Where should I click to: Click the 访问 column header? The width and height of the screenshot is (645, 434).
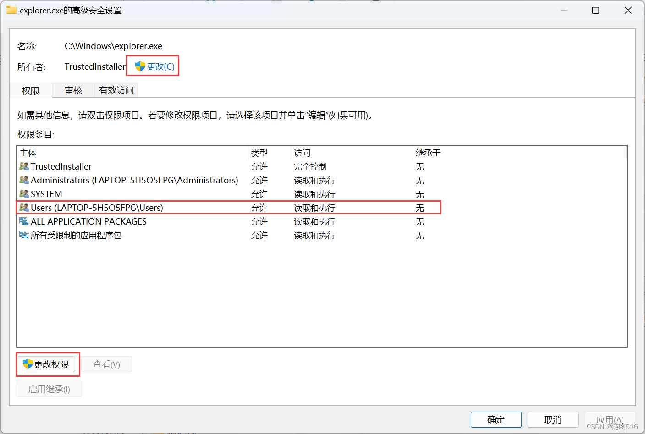[352, 153]
